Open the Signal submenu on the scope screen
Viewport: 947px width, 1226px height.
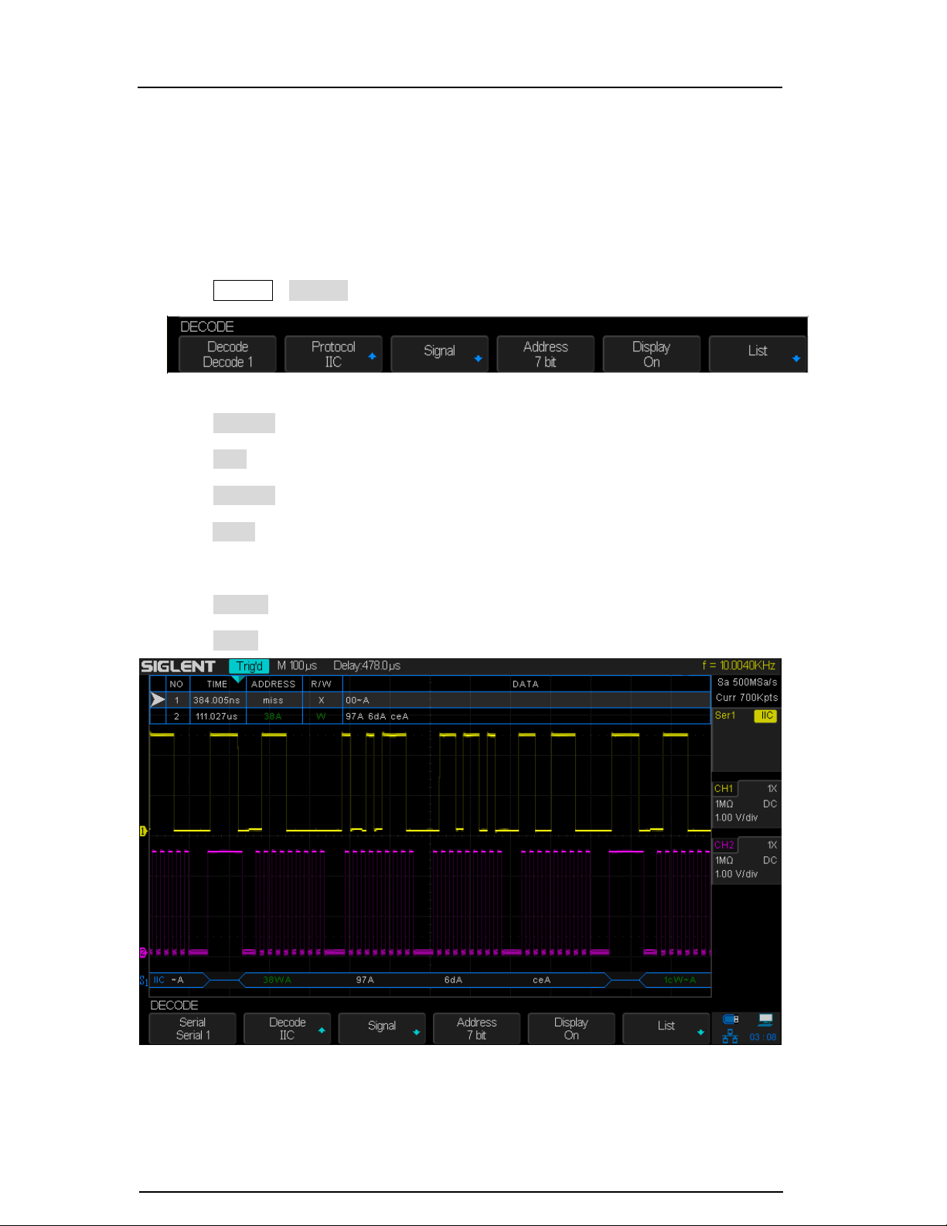coord(382,1029)
